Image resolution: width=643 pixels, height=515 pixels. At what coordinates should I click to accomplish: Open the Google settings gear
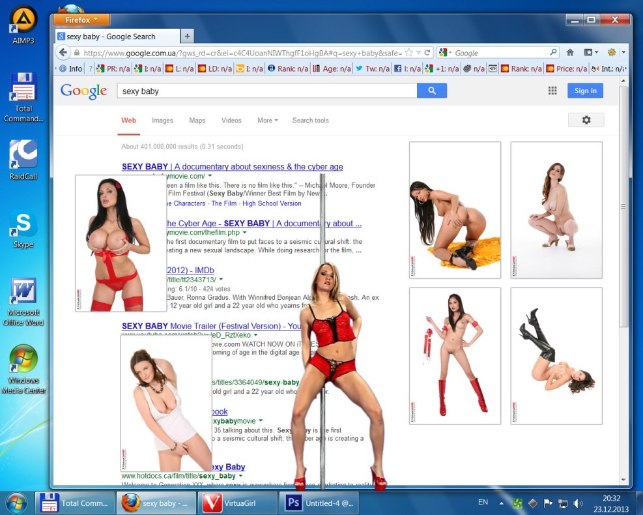[x=586, y=120]
